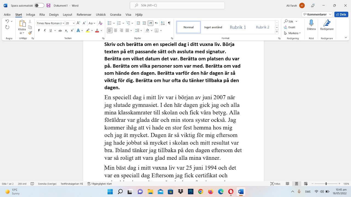Image resolution: width=351 pixels, height=197 pixels.
Task: Apply strikethrough formatting
Action: coord(60,30)
